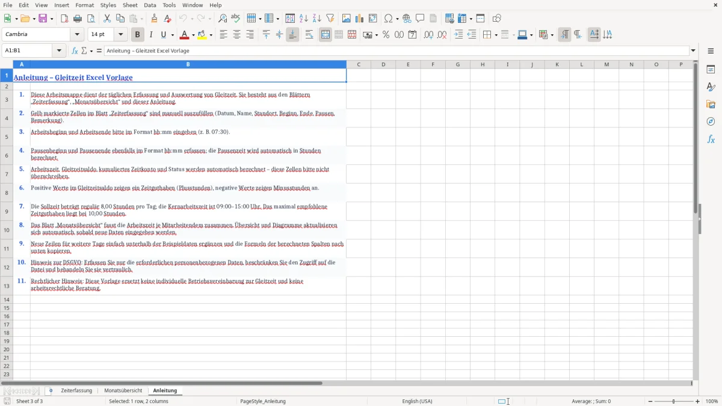Run the Spelling check (abc icon)
722x406 pixels.
click(236, 19)
